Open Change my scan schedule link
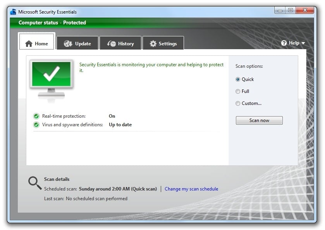The image size is (325, 230). click(x=191, y=189)
